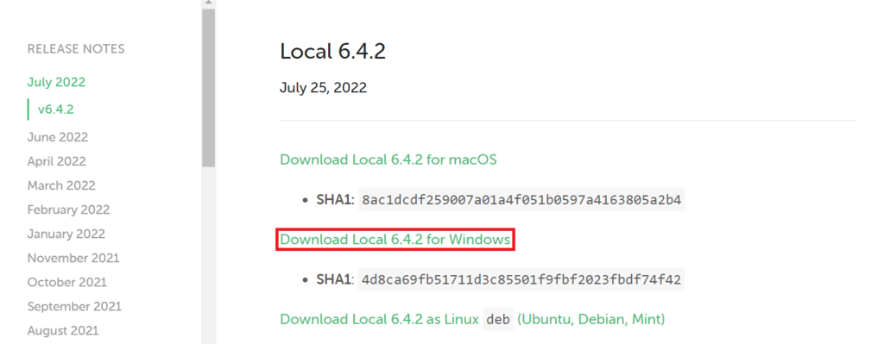Image resolution: width=884 pixels, height=344 pixels.
Task: Click the Windows SHA1 hash code
Action: click(x=521, y=279)
